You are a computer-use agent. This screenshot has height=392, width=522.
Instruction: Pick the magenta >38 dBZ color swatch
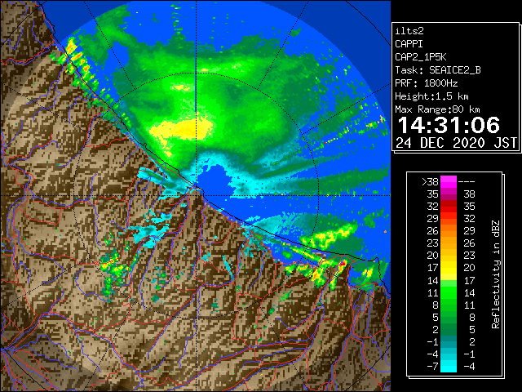click(x=449, y=182)
